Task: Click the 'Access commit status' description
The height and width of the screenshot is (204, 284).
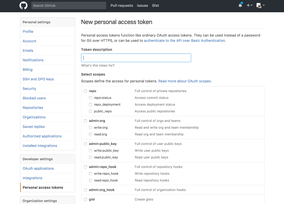Action: [x=151, y=98]
